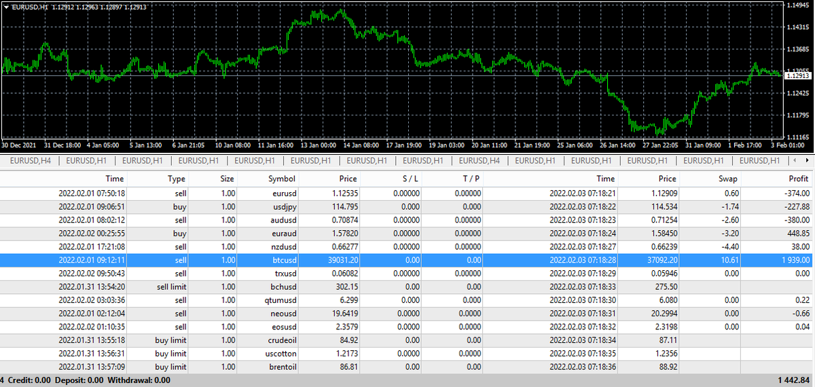Click the 1.14945 level on the price scale

(799, 5)
